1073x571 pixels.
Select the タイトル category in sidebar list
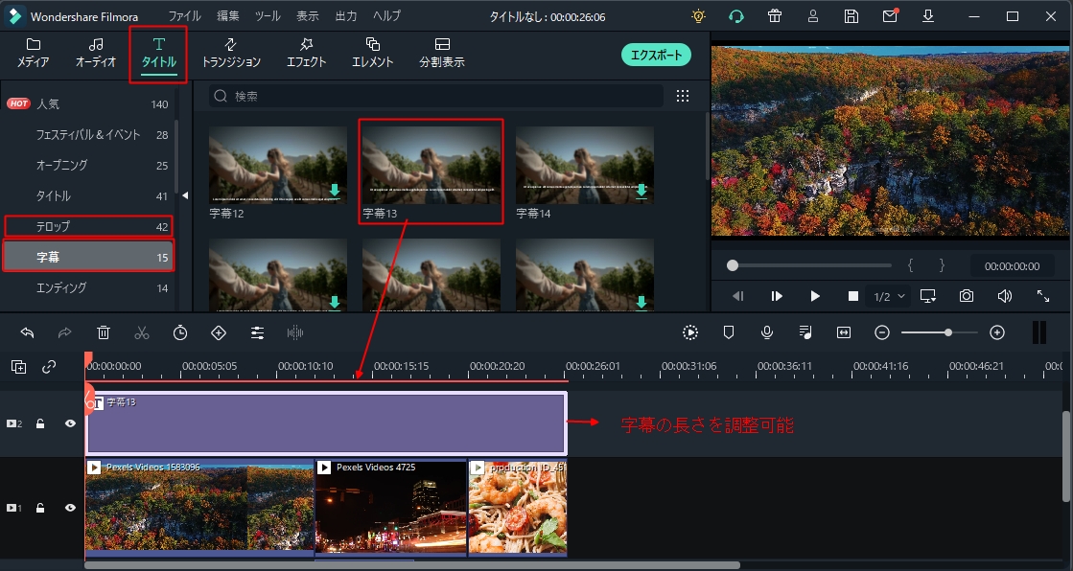87,195
